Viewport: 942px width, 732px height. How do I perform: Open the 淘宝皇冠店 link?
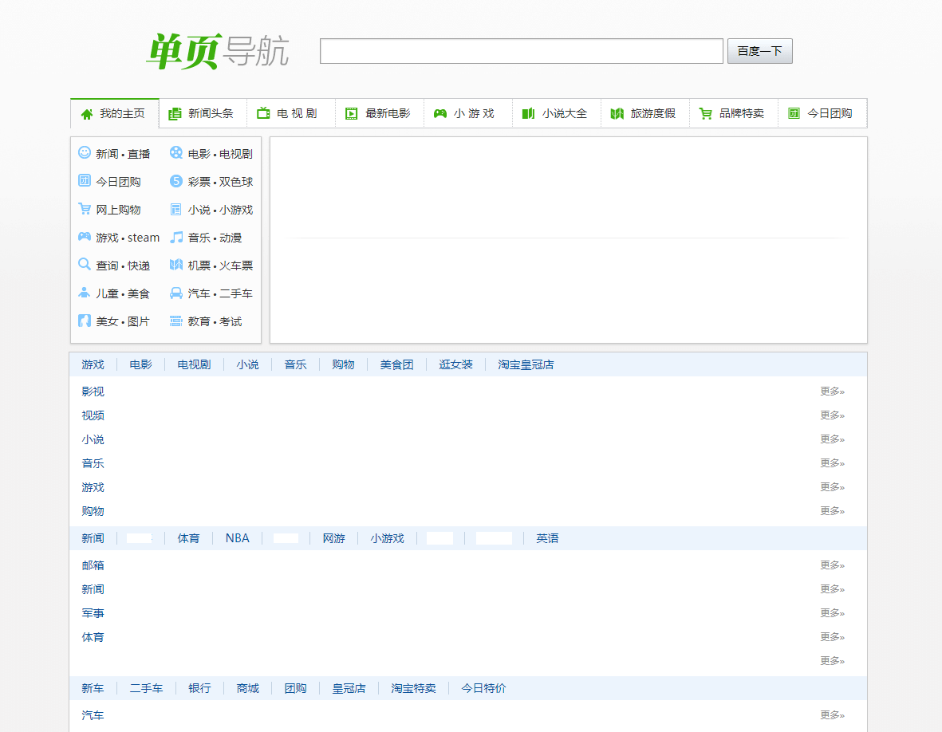[x=525, y=364]
